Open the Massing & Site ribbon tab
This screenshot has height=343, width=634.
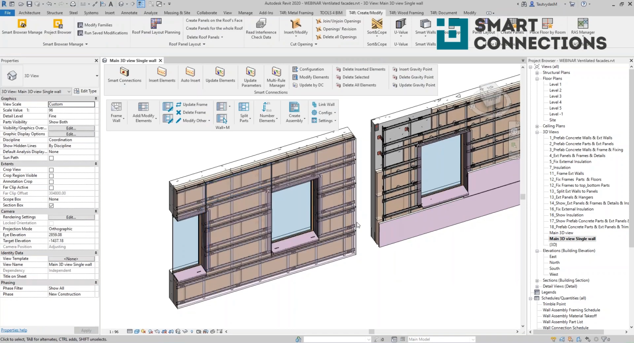[177, 13]
